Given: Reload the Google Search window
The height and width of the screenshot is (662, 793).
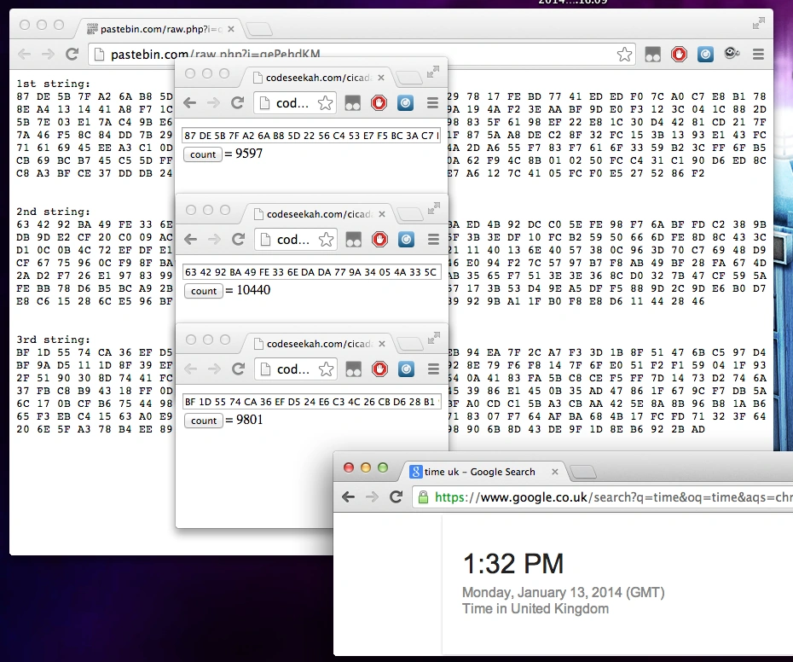Looking at the screenshot, I should (x=396, y=497).
